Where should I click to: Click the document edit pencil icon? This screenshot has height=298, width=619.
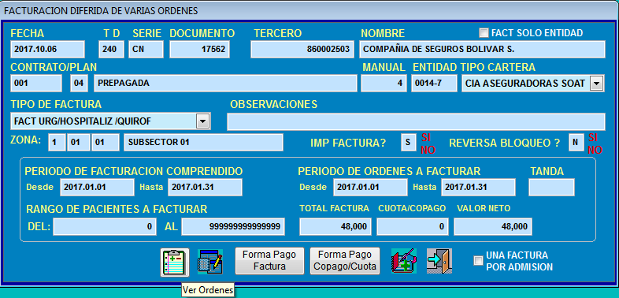pos(210,262)
